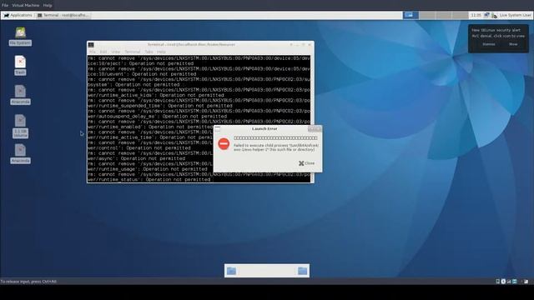Viewport: 534px width, 300px height.
Task: Open the Terminal's Help menu
Action: point(161,52)
